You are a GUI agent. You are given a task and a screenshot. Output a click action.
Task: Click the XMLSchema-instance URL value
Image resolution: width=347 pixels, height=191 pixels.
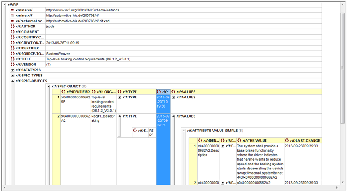pyautogui.click(x=83, y=10)
